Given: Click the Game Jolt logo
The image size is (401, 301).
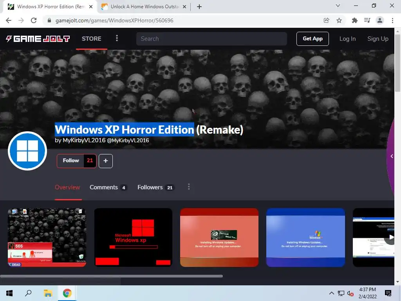Looking at the screenshot, I should pos(38,39).
